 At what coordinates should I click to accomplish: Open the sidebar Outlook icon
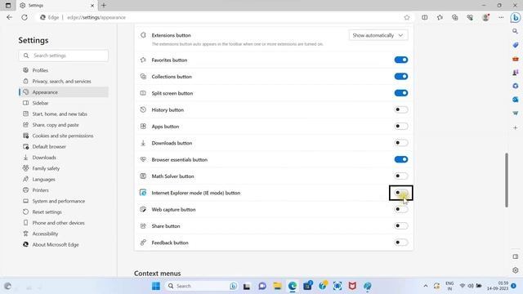pyautogui.click(x=516, y=100)
